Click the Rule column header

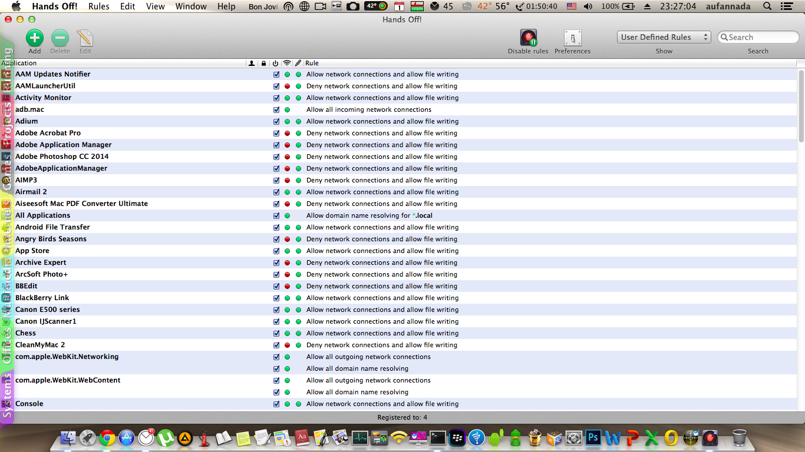(550, 63)
